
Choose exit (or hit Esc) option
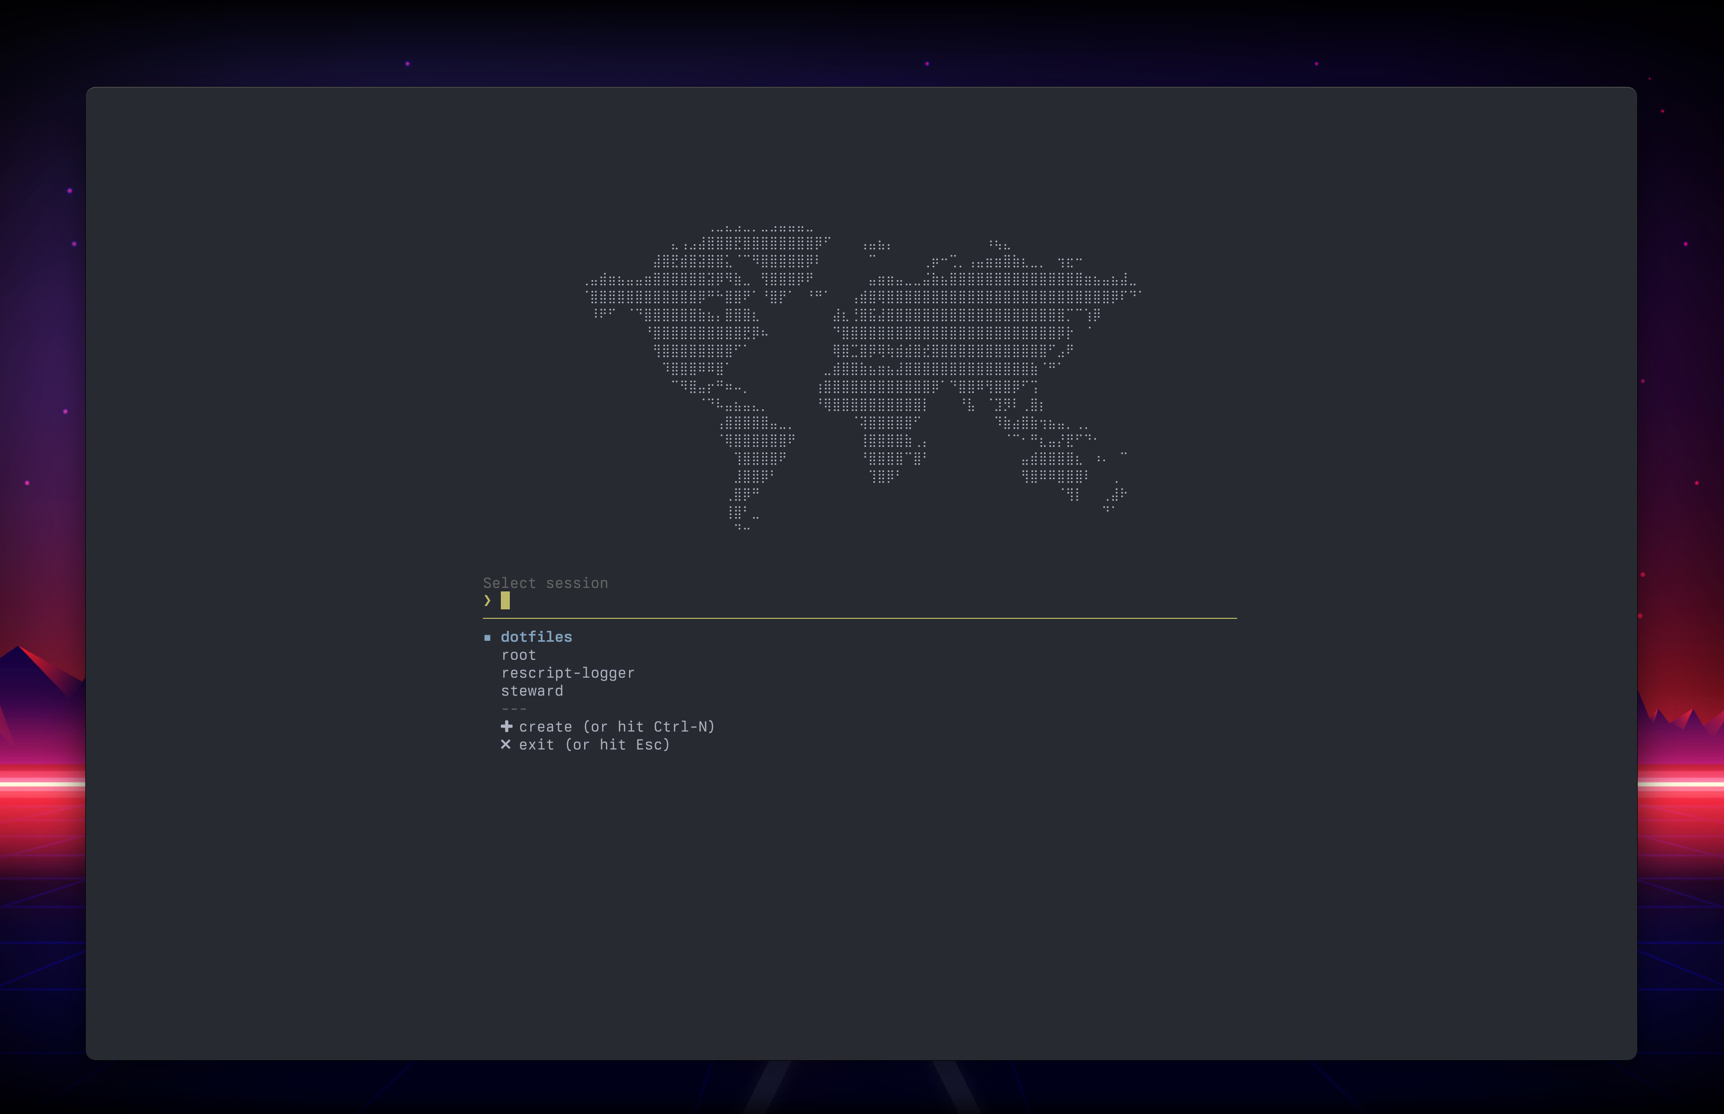click(594, 745)
